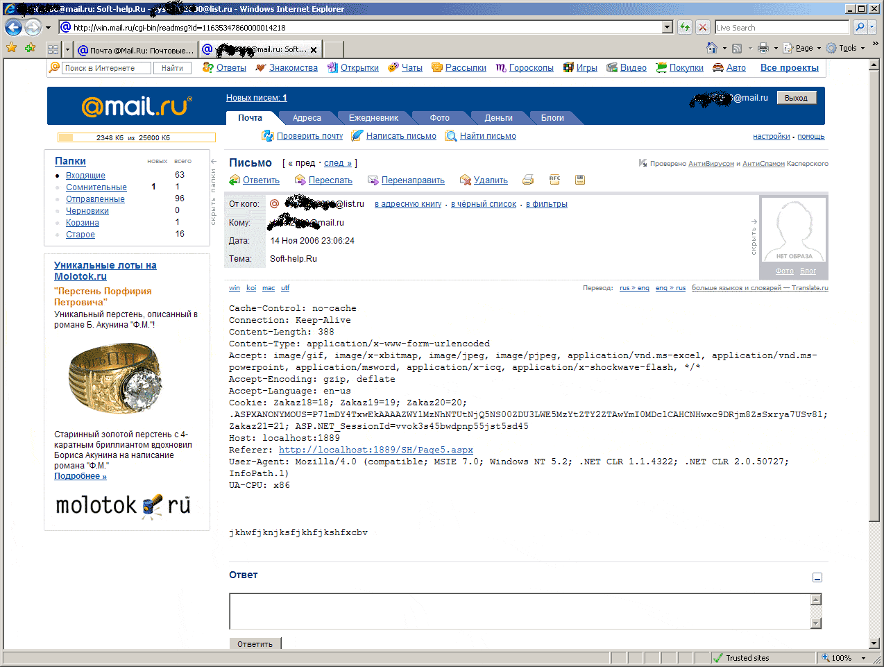Click the Live Search magnifier icon
The width and height of the screenshot is (884, 667).
click(860, 27)
